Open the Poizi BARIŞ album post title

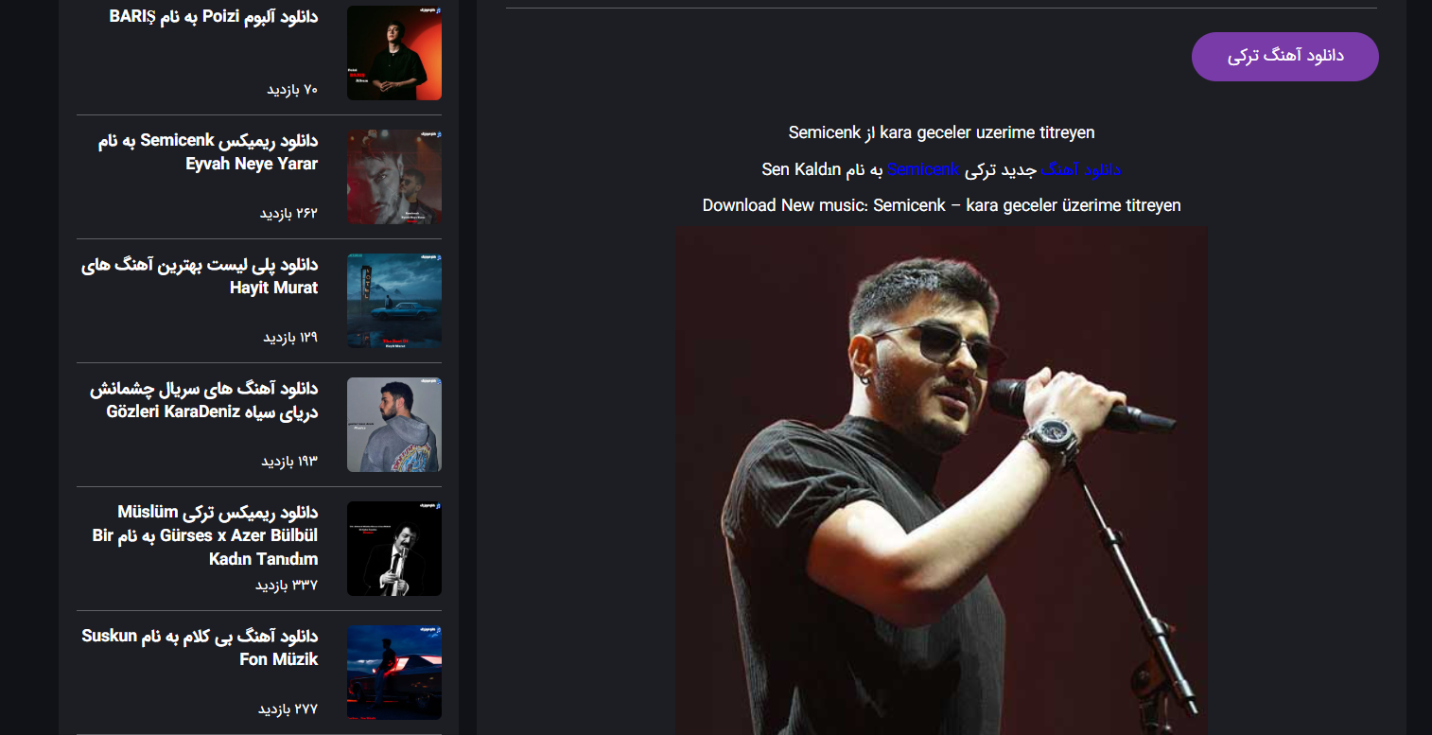point(213,17)
